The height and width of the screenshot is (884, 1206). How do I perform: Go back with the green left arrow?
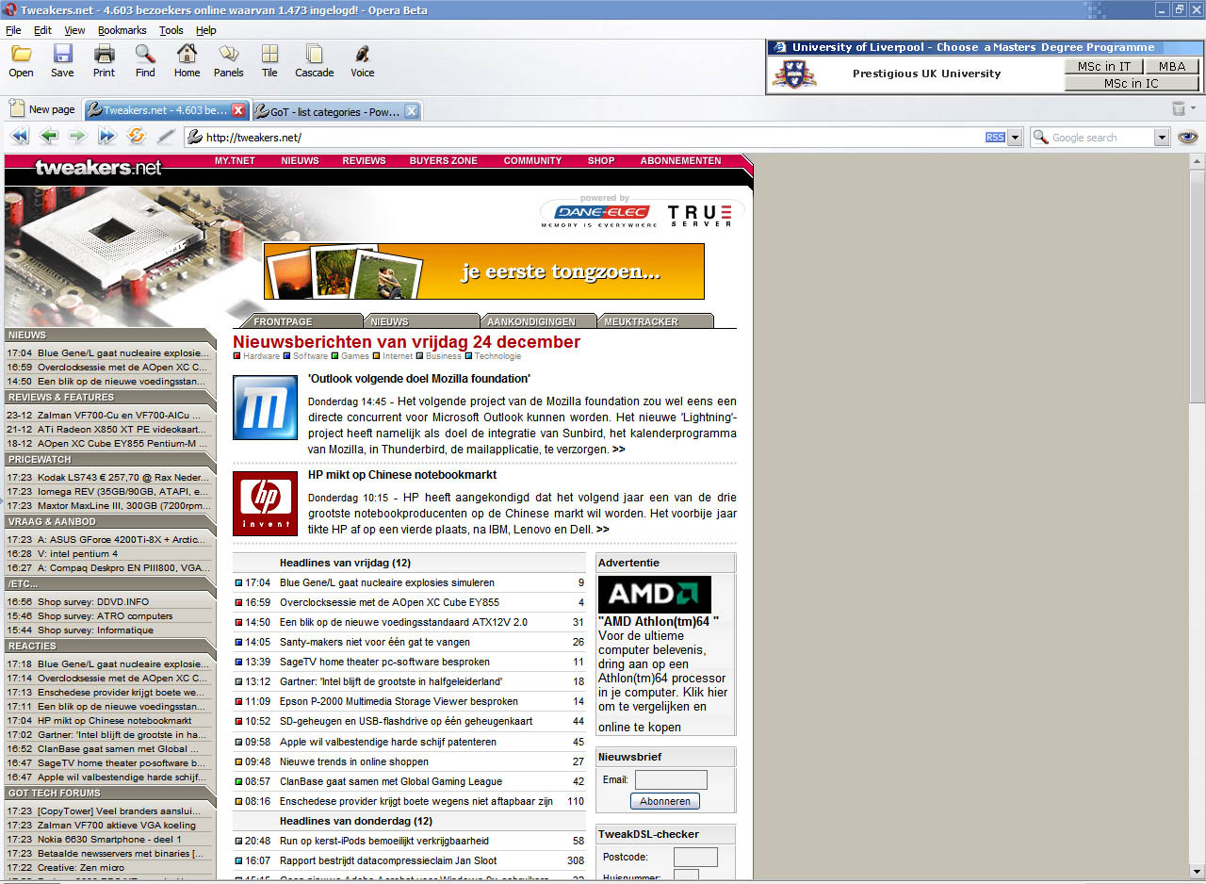coord(49,137)
